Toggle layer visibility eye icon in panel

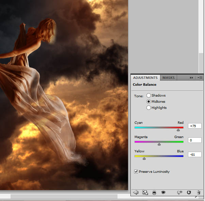click(x=163, y=192)
